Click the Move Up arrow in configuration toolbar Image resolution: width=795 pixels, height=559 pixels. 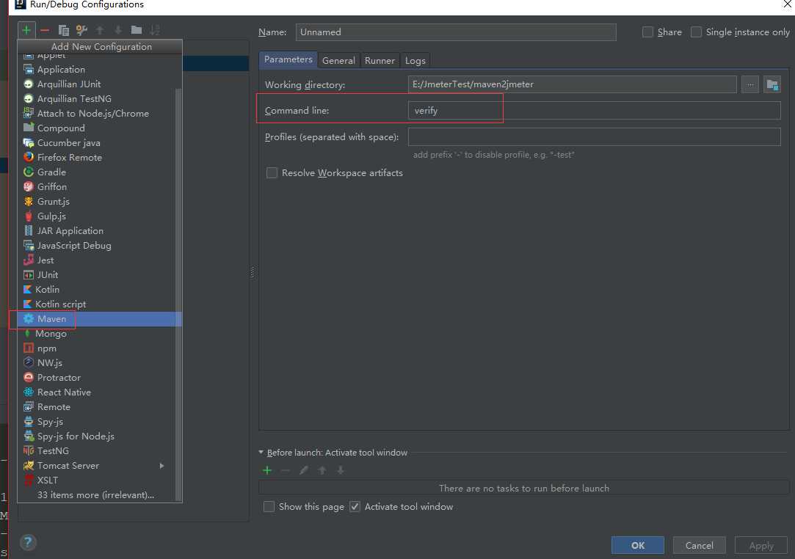tap(100, 30)
